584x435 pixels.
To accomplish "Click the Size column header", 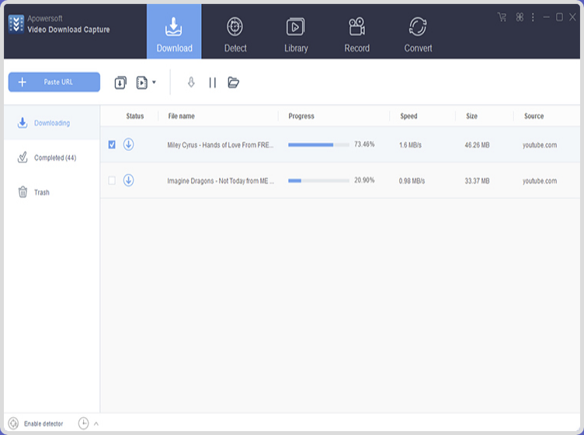I will point(471,117).
